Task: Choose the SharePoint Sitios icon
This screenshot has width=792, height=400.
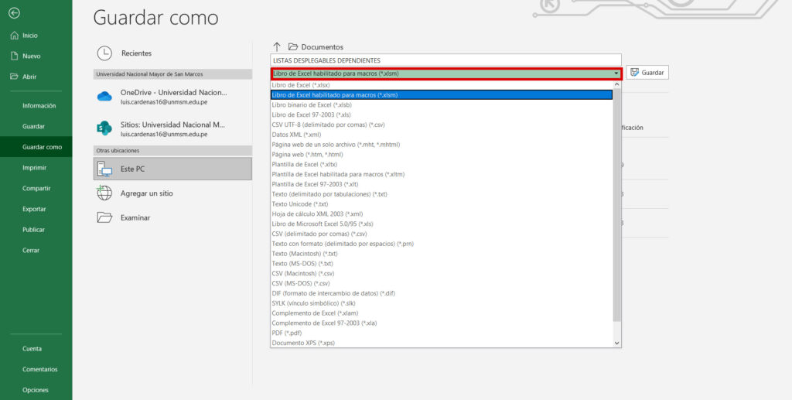Action: click(x=104, y=128)
